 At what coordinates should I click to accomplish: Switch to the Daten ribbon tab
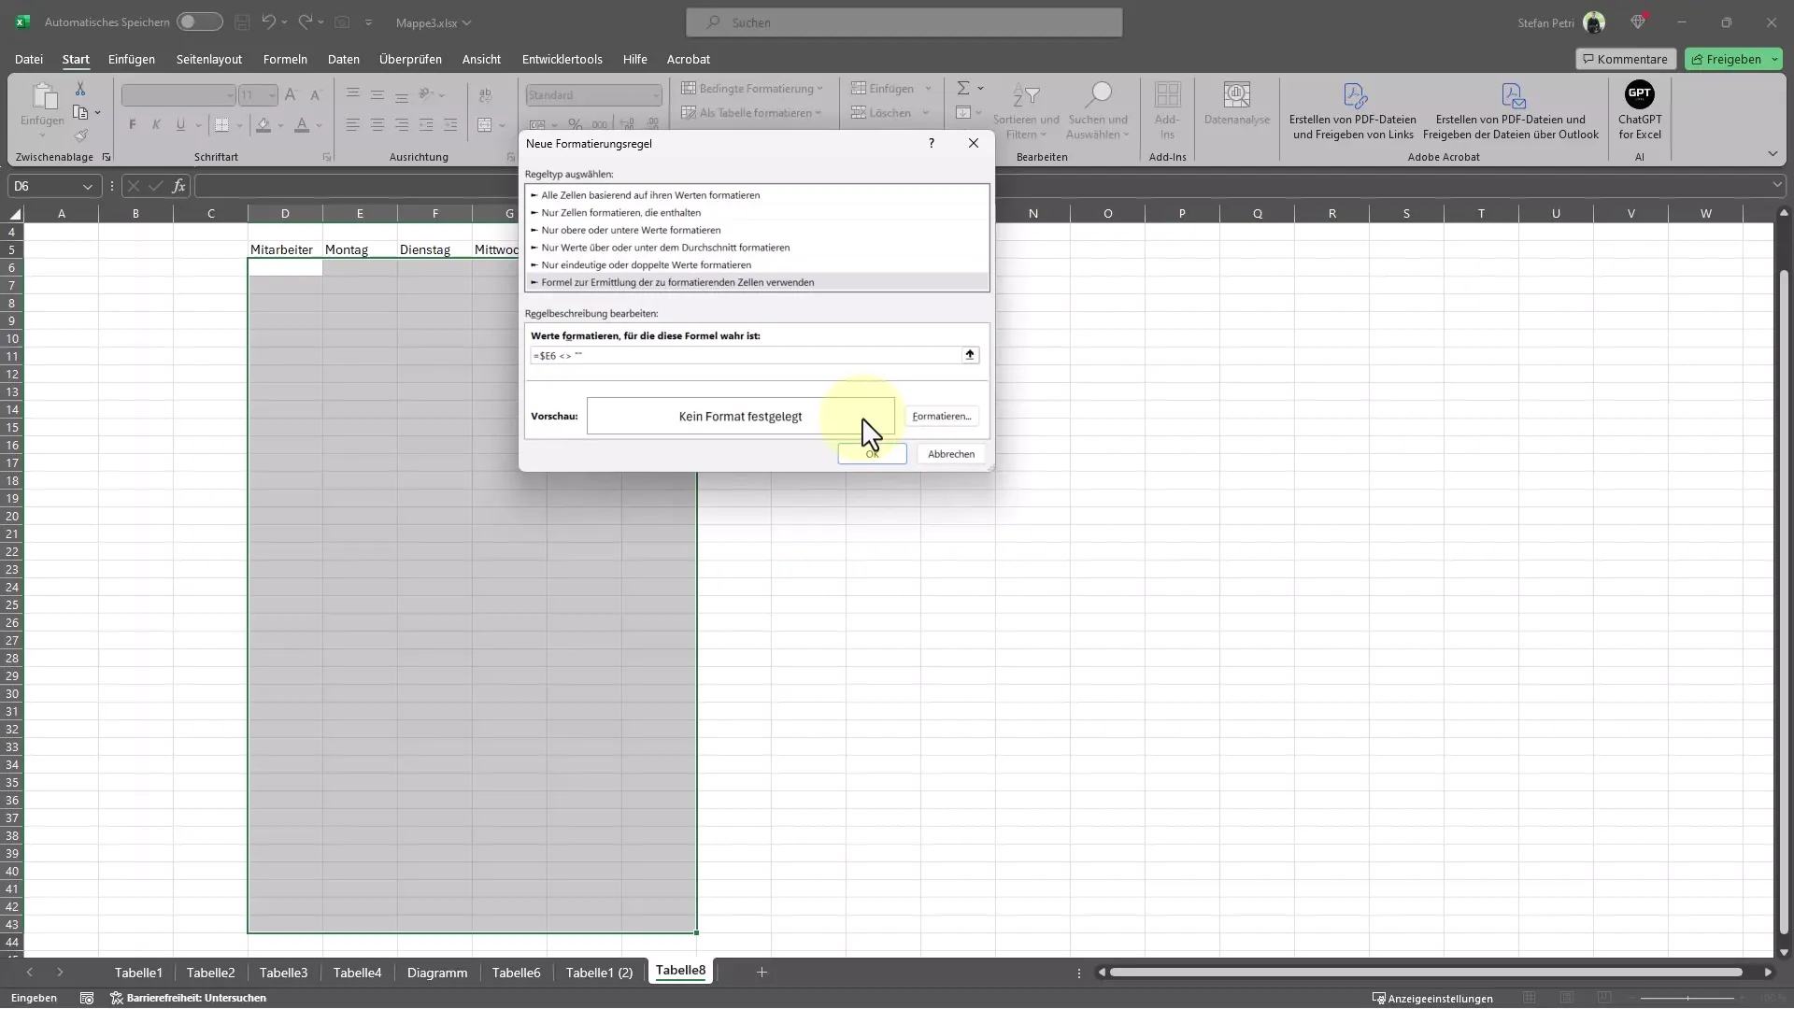[343, 59]
